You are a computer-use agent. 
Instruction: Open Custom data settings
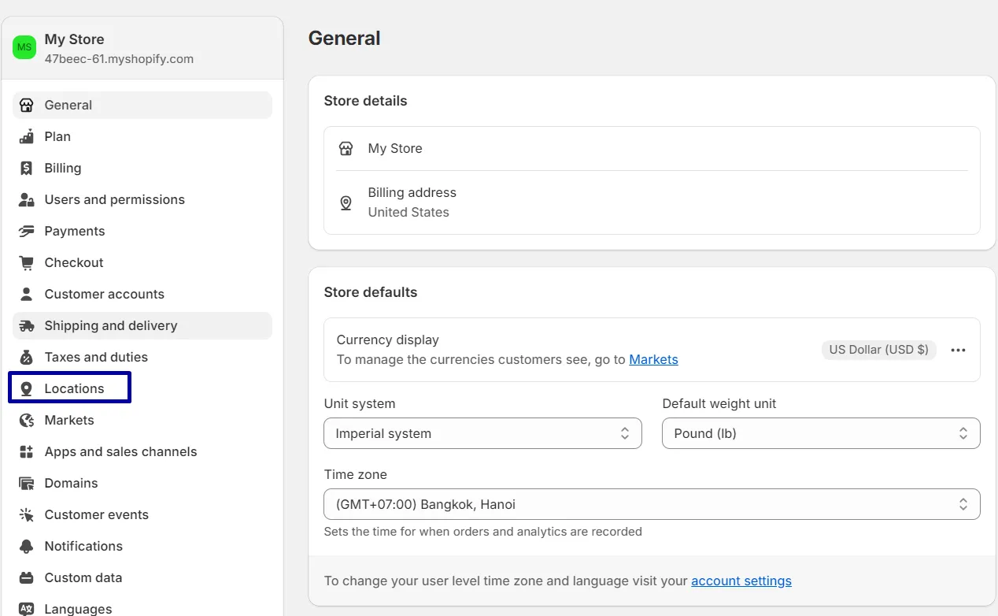142,577
